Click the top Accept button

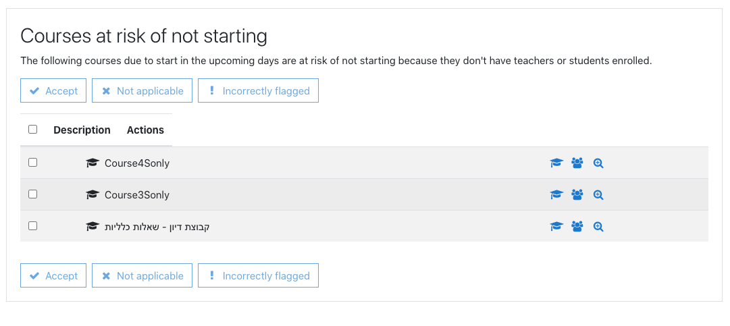point(53,90)
